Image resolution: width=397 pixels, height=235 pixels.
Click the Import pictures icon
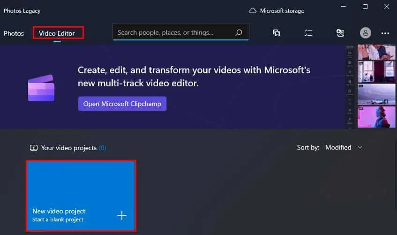tap(340, 33)
